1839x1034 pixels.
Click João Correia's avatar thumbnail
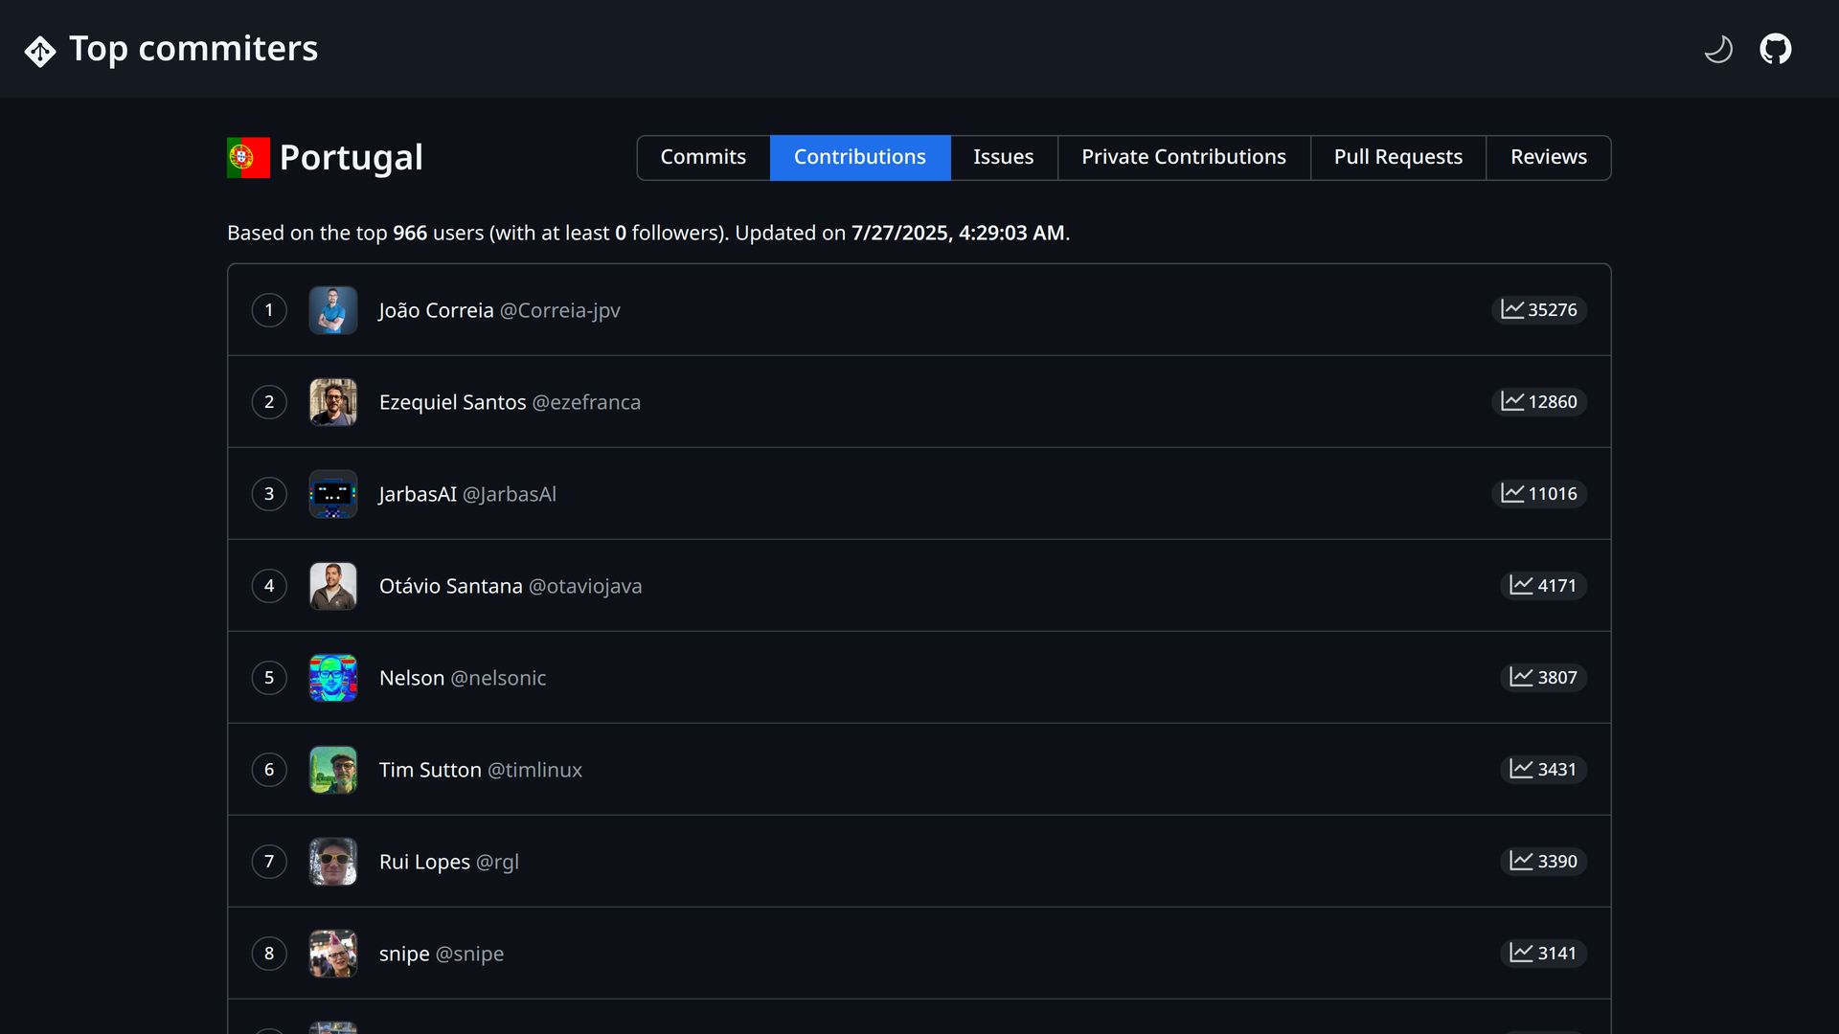click(333, 310)
